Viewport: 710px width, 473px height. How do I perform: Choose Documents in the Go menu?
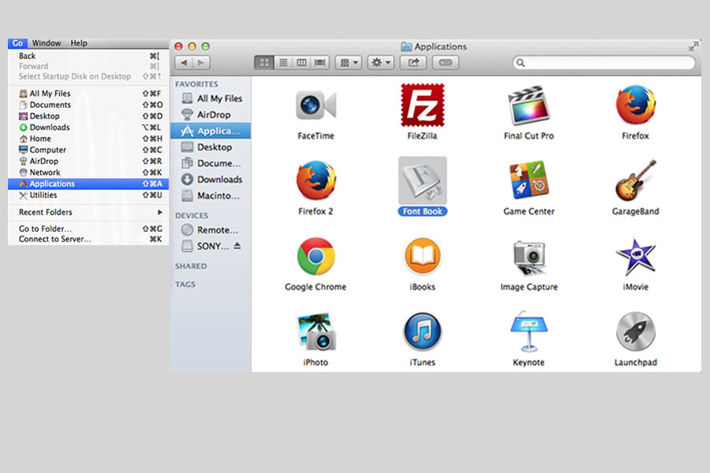pyautogui.click(x=88, y=105)
